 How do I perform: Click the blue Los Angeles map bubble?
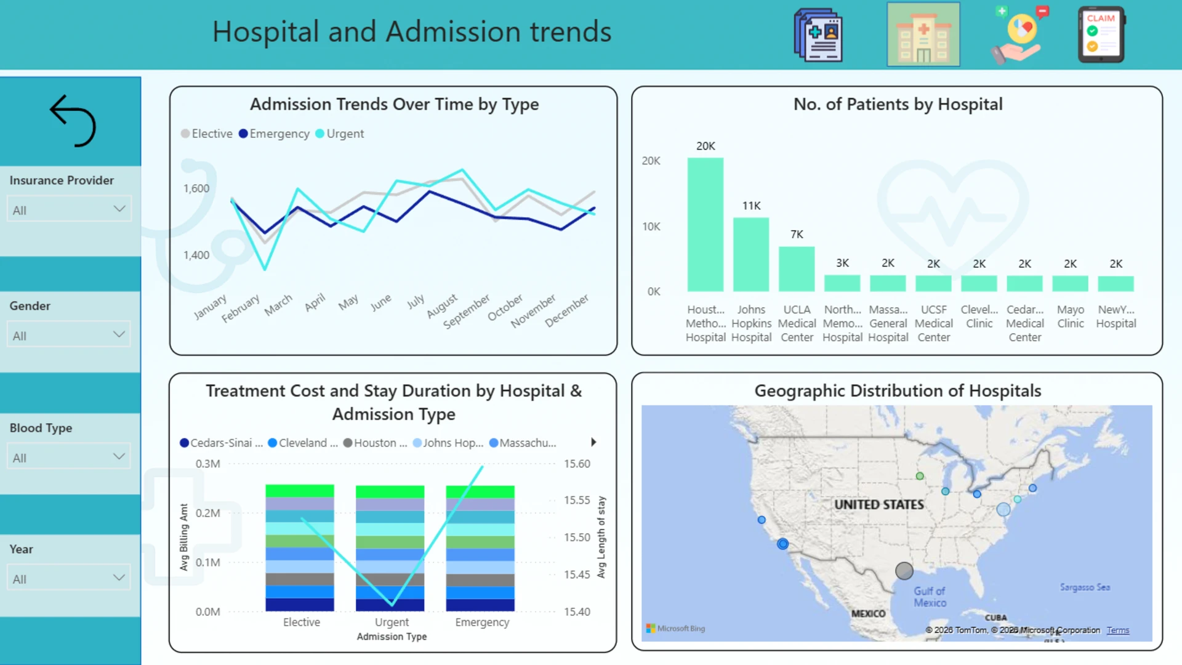pyautogui.click(x=782, y=544)
